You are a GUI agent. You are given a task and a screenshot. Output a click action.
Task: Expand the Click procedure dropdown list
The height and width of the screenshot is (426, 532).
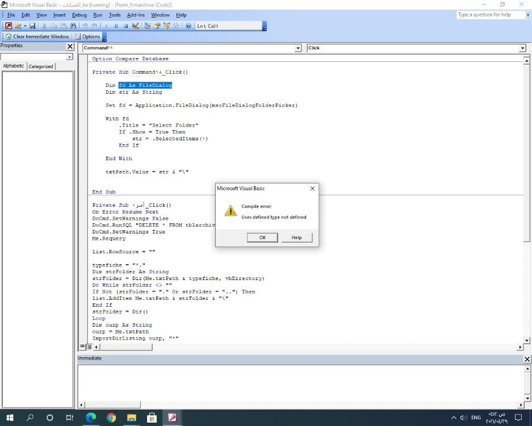click(522, 48)
